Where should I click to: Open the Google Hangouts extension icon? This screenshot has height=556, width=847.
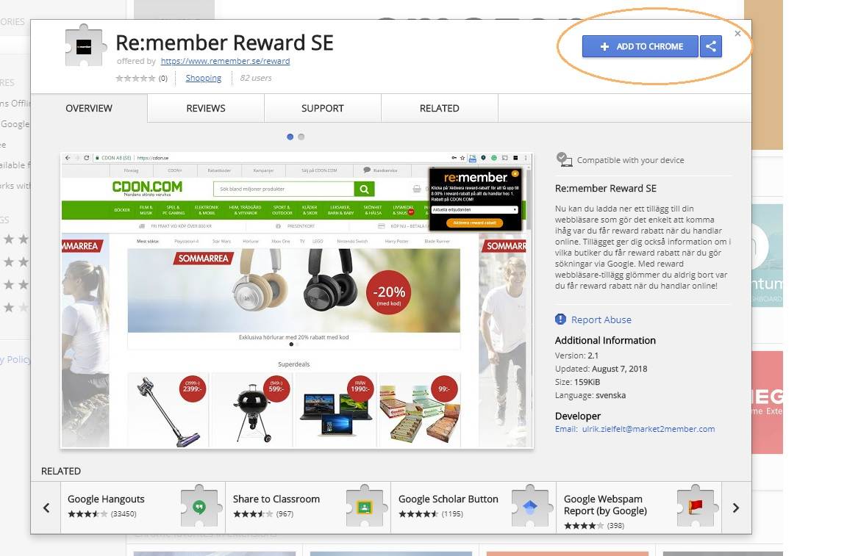pyautogui.click(x=201, y=506)
